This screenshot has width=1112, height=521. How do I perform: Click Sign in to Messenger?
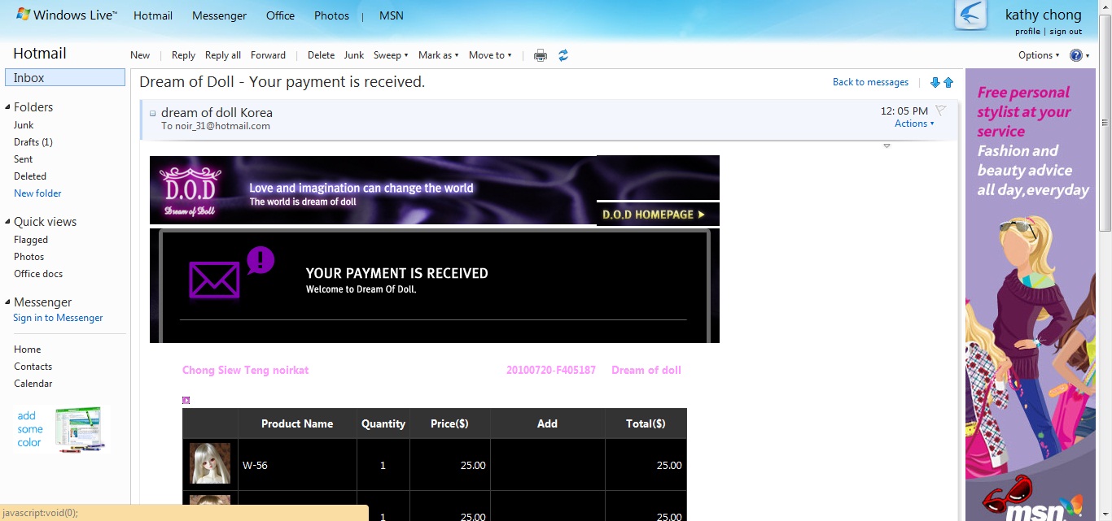point(58,318)
